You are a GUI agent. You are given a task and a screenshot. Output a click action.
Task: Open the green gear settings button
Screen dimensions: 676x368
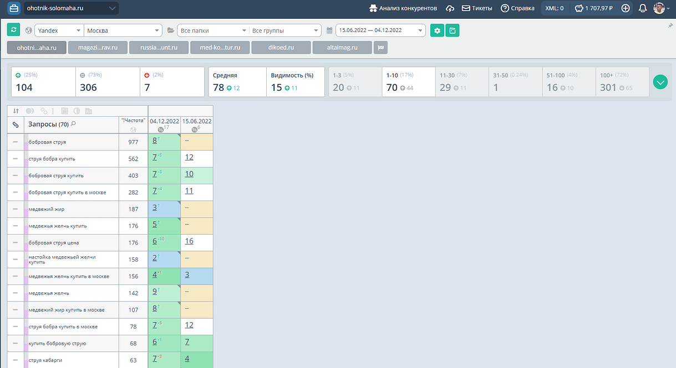437,30
